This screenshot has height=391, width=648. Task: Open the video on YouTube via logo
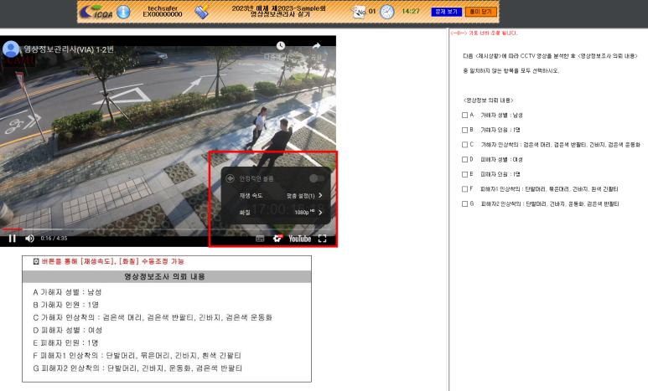pyautogui.click(x=299, y=239)
